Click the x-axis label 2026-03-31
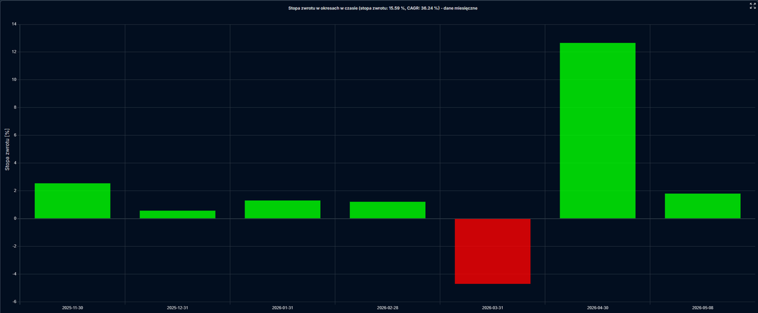The image size is (758, 313). click(x=493, y=308)
